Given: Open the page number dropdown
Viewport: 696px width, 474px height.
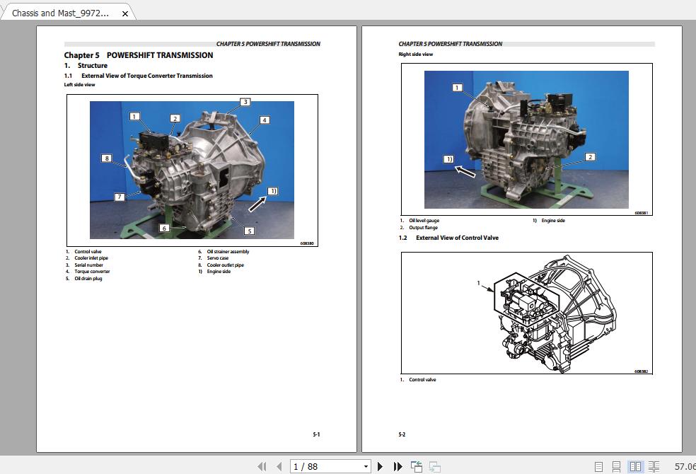Looking at the screenshot, I should point(366,466).
